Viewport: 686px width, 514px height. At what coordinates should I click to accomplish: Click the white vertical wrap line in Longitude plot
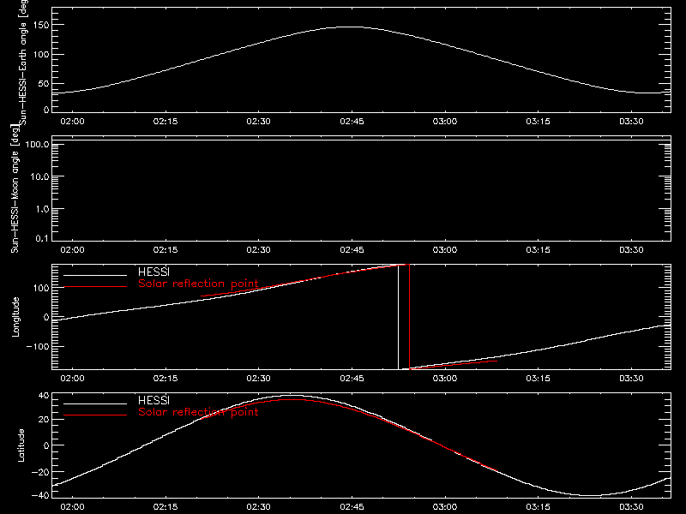click(398, 317)
